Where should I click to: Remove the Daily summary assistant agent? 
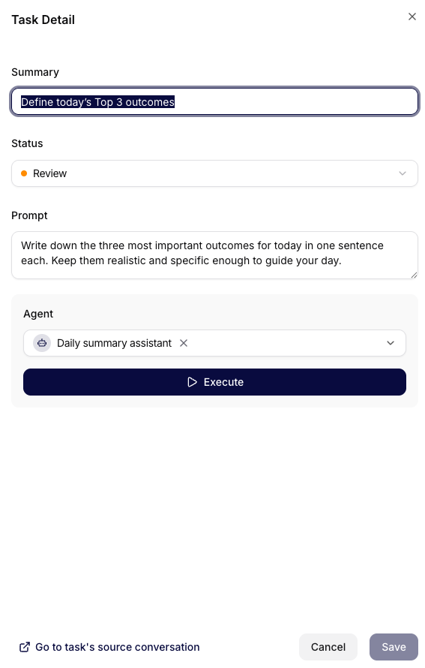(184, 343)
